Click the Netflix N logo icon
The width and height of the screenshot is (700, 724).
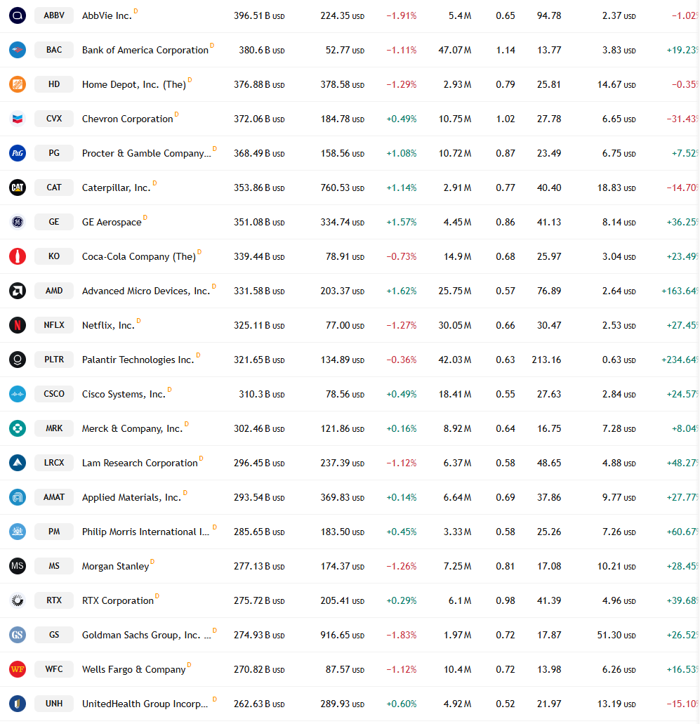pos(18,325)
